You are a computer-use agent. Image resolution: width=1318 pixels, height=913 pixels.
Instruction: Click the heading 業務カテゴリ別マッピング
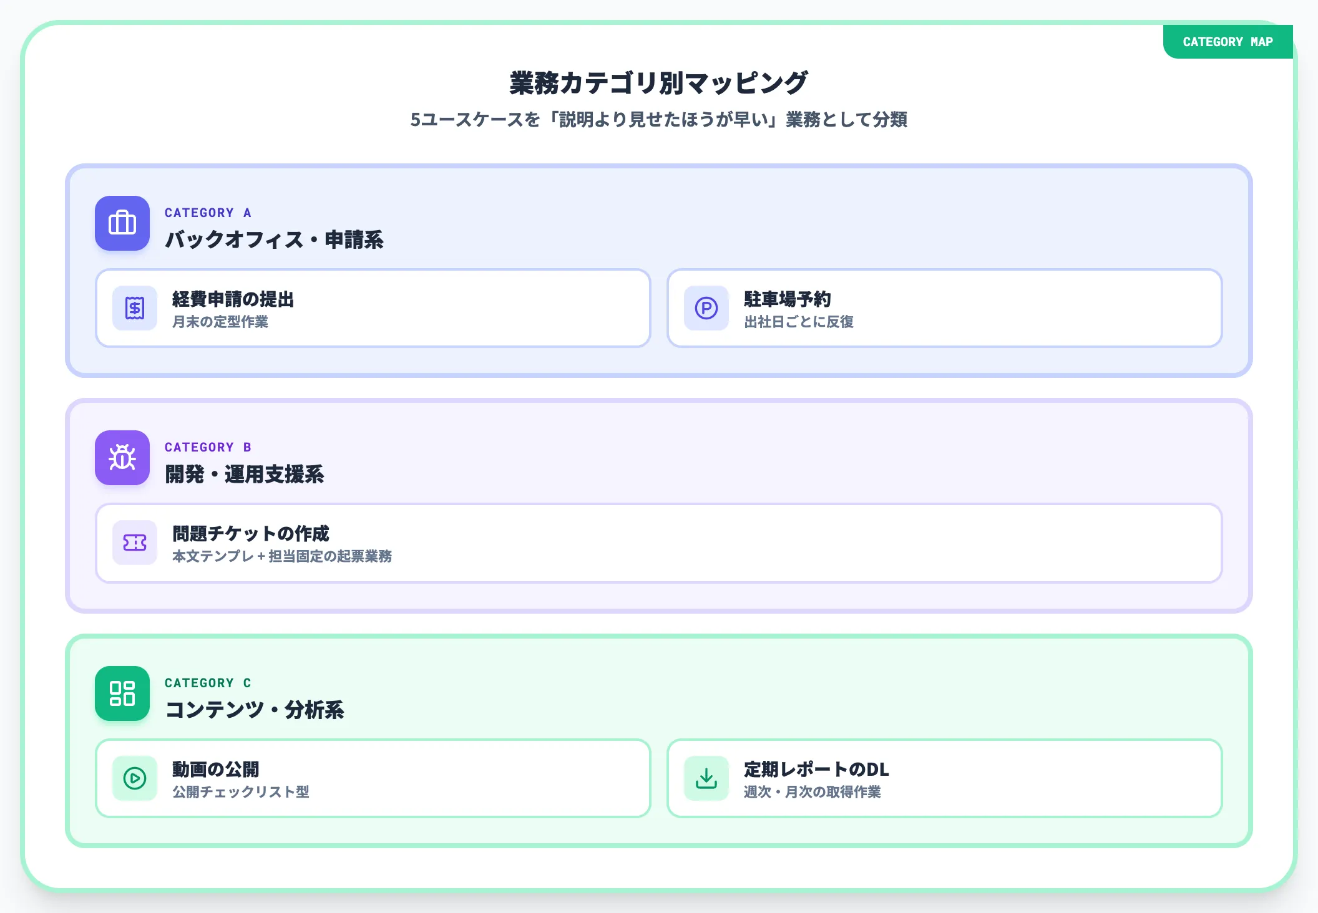[x=659, y=83]
